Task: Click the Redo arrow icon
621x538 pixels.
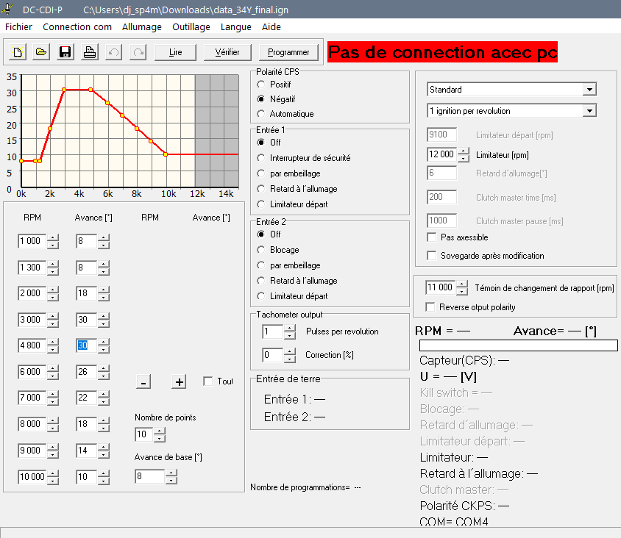Action: pyautogui.click(x=138, y=52)
